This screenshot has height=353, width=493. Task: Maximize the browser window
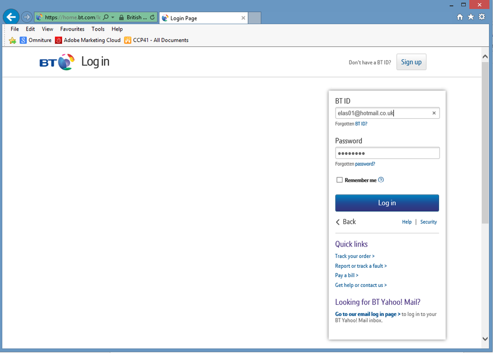coord(463,5)
